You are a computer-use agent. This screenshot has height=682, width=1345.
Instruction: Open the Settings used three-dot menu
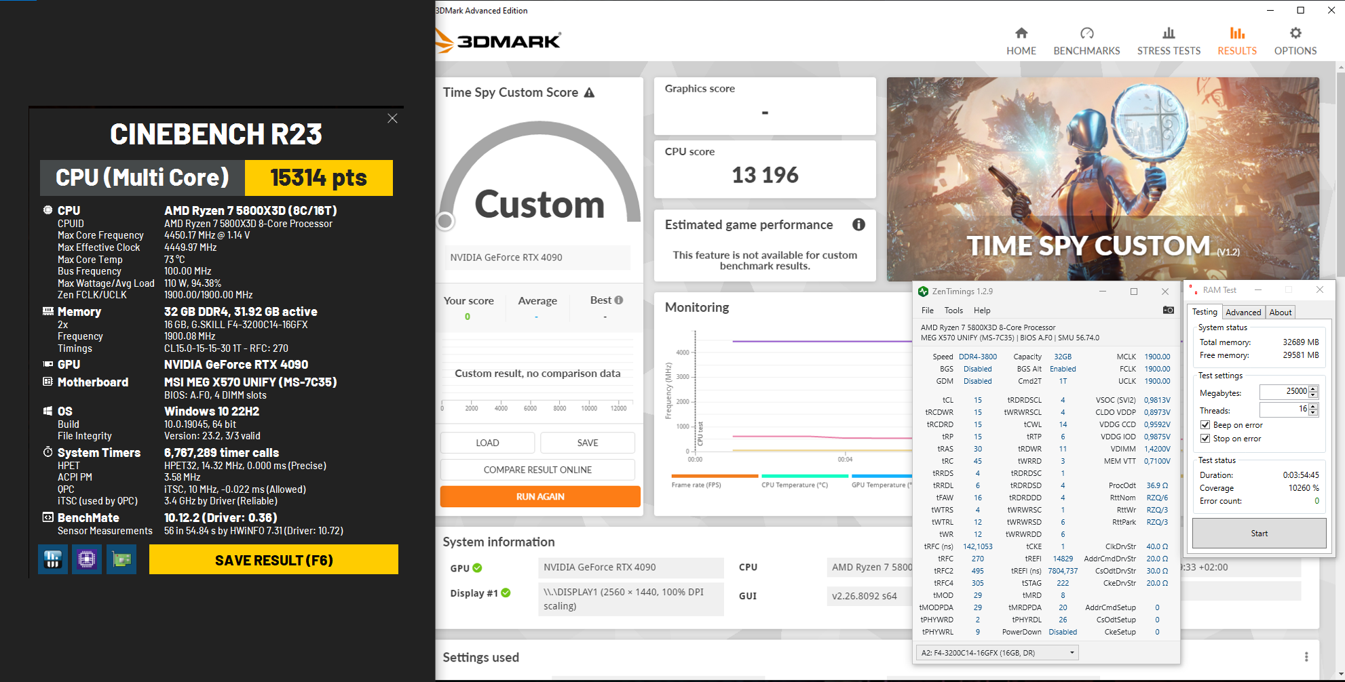tap(1306, 657)
